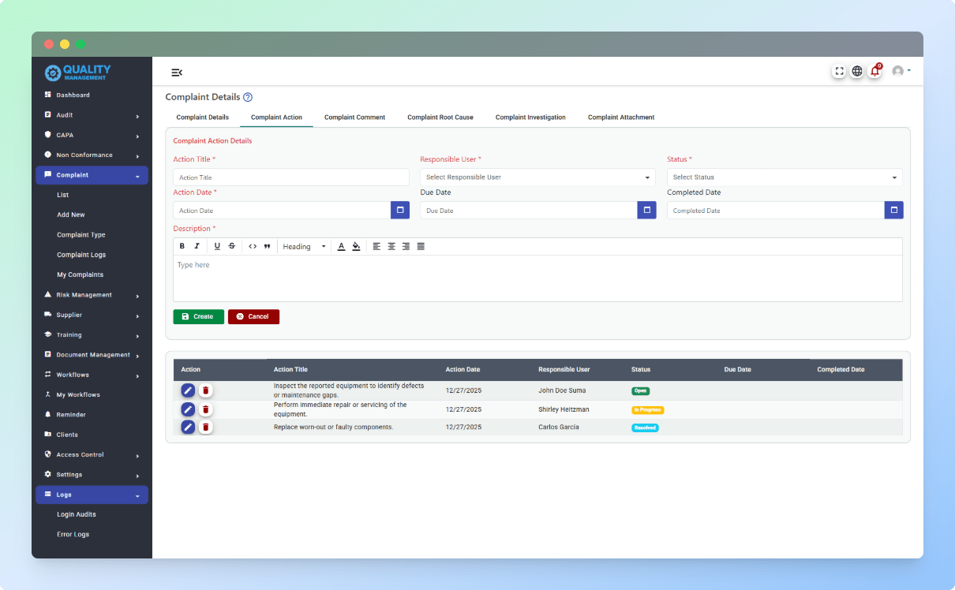Open the Select Responsible User dropdown
The width and height of the screenshot is (955, 590).
537,177
